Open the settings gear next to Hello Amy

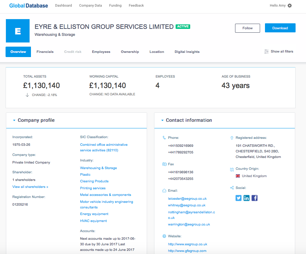point(290,6)
